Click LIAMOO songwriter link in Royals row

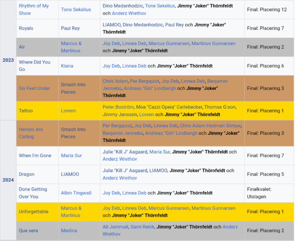coord(112,25)
